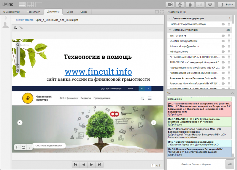Click the document vertical zoom slider track
This screenshot has height=170, width=237.
coord(18,56)
